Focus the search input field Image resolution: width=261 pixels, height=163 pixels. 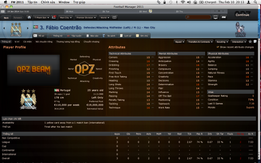point(198,17)
